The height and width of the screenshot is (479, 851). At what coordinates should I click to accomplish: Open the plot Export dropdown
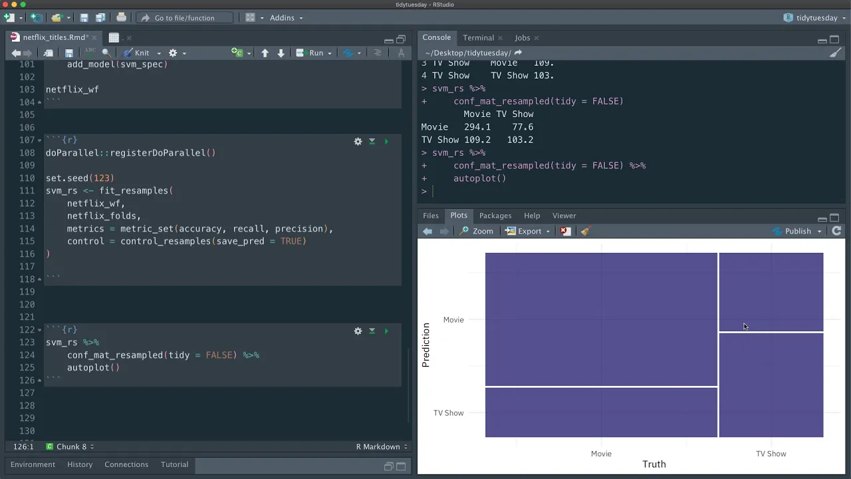(528, 231)
